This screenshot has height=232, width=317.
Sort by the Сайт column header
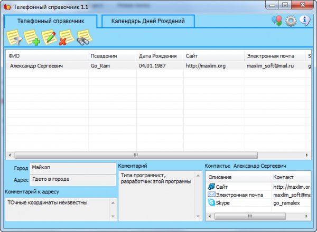point(214,56)
